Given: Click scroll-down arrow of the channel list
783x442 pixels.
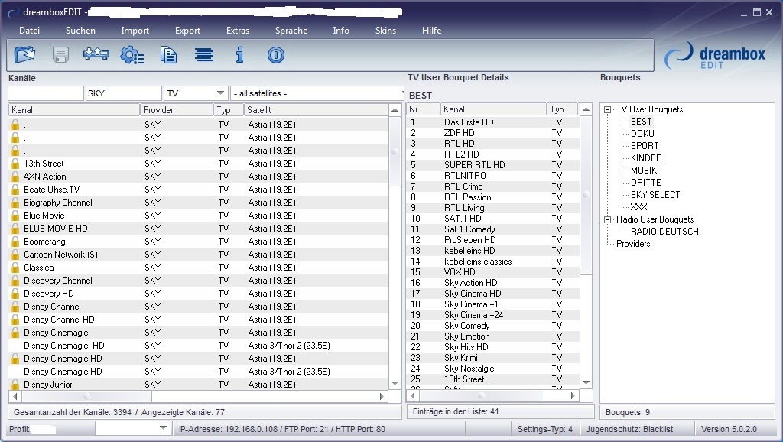Looking at the screenshot, I should (395, 384).
